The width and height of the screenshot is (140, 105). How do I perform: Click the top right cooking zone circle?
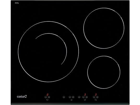click(104, 28)
